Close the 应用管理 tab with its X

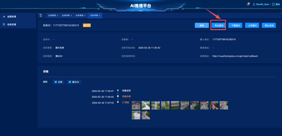point(57,16)
